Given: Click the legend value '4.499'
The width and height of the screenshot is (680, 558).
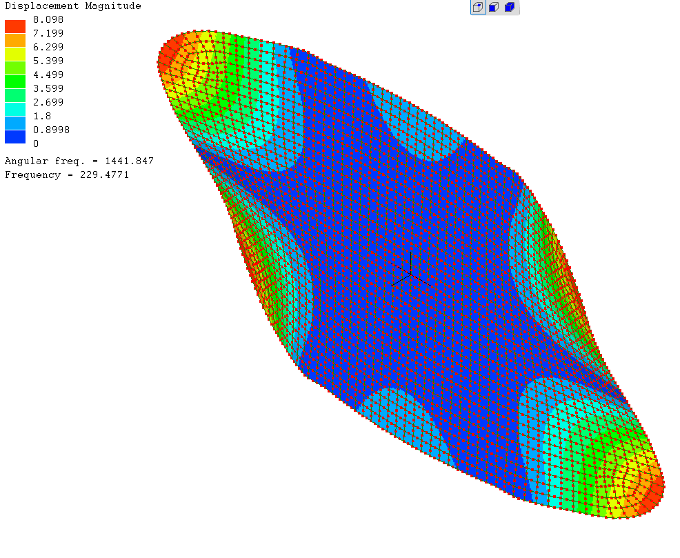Looking at the screenshot, I should pyautogui.click(x=48, y=74).
